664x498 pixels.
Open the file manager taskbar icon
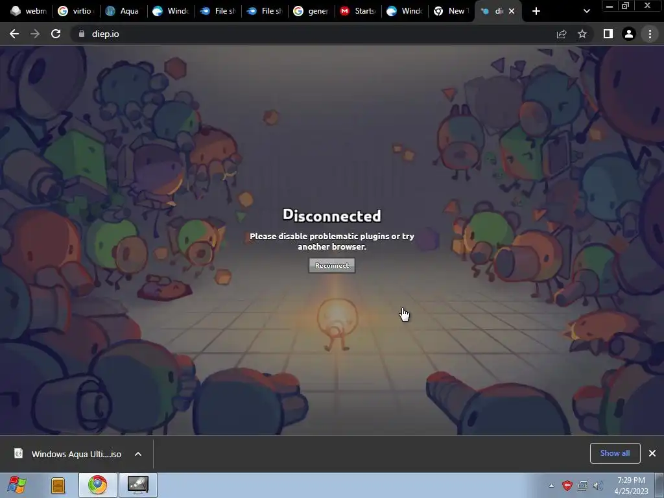click(x=58, y=485)
